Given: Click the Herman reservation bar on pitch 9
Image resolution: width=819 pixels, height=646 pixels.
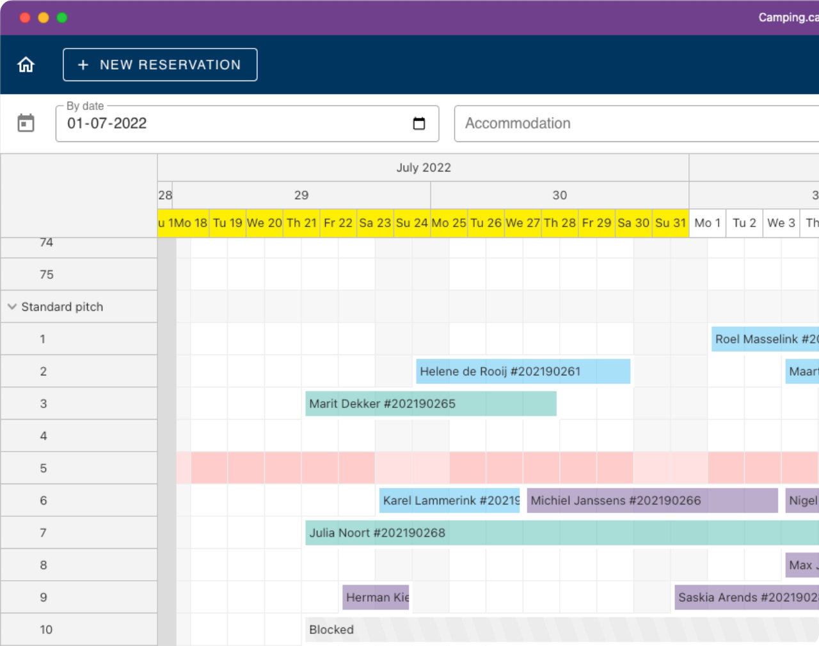Looking at the screenshot, I should pyautogui.click(x=376, y=597).
